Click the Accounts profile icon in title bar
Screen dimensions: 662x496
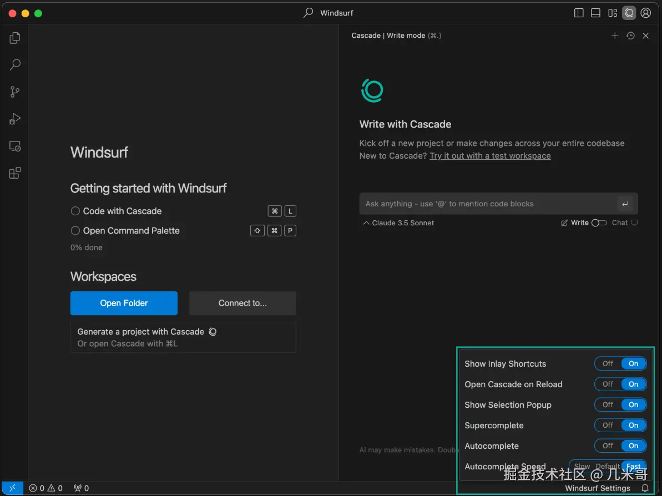point(646,13)
